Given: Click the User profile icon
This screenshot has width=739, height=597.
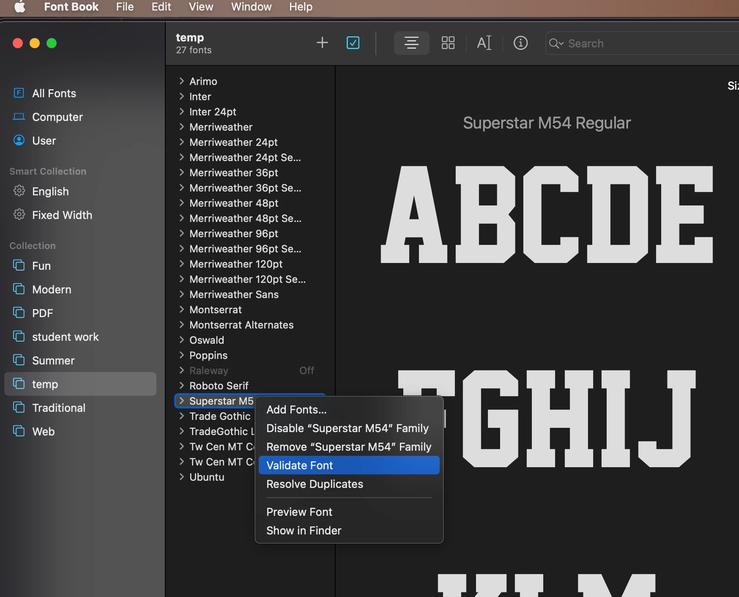Looking at the screenshot, I should click(19, 140).
